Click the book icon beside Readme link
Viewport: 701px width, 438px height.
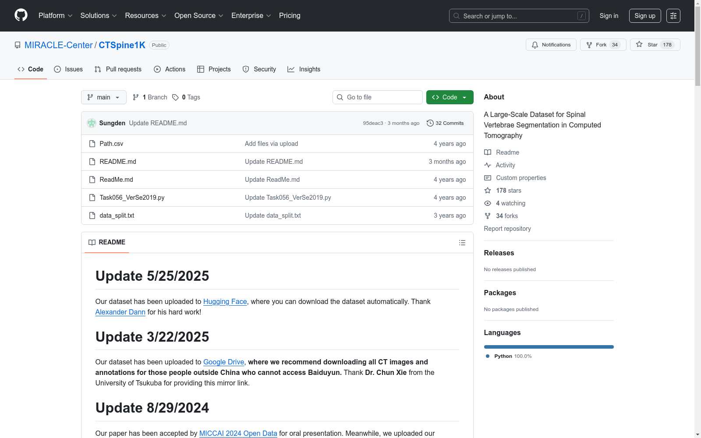coord(488,152)
